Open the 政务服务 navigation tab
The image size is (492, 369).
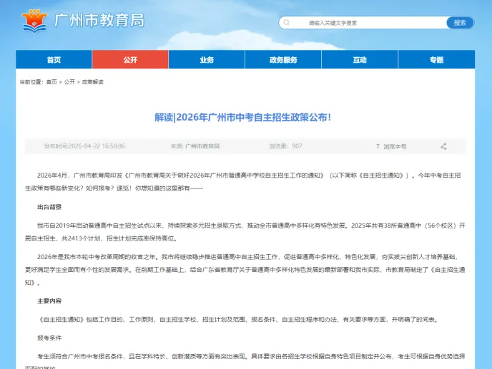click(x=283, y=59)
